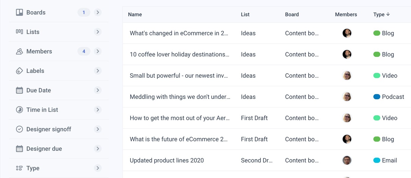This screenshot has width=411, height=178.
Task: Expand the Members filter chevron
Action: 98,51
